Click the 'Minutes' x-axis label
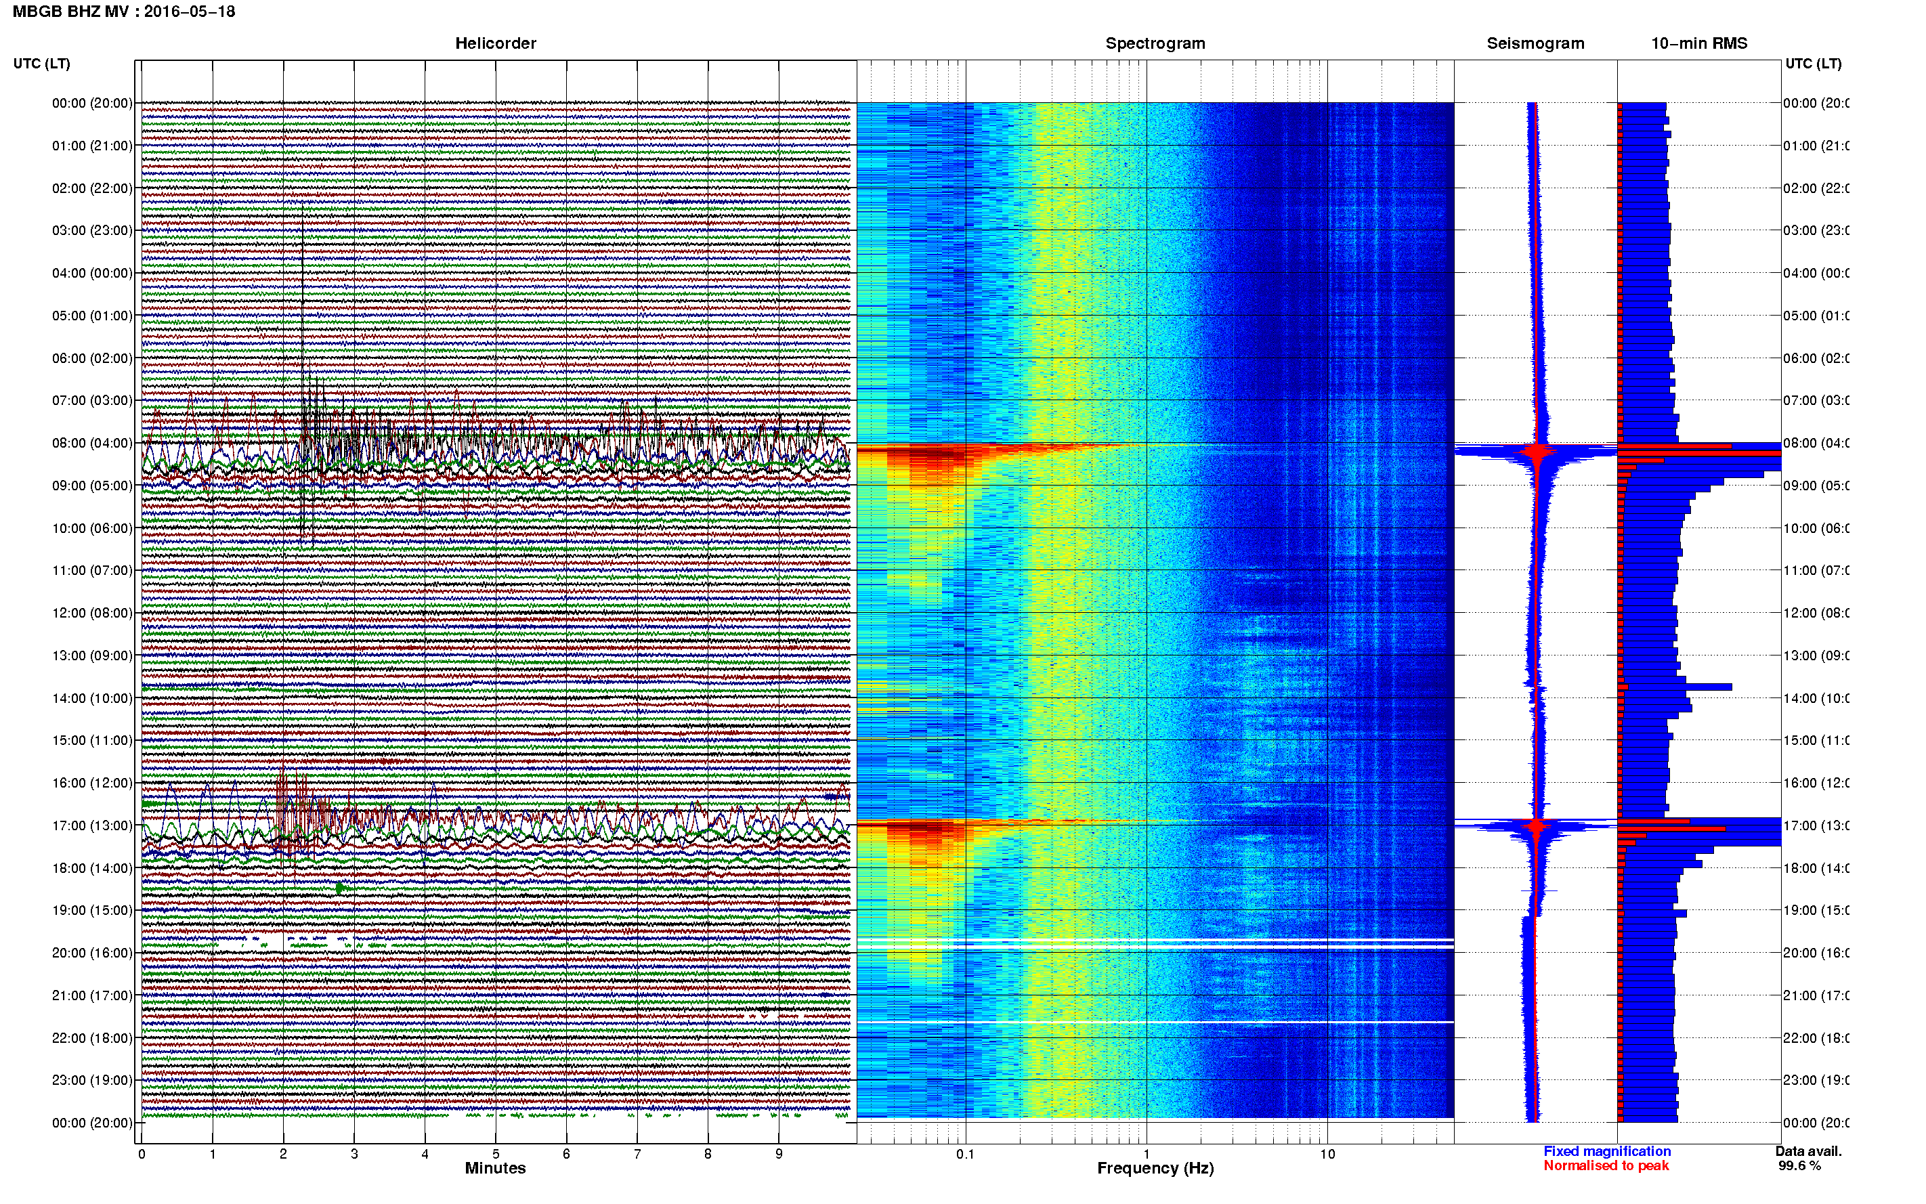 pos(495,1168)
